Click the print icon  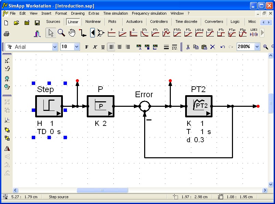[x=6, y=34]
